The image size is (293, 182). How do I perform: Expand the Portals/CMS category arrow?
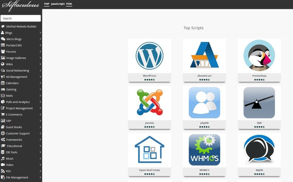40,45
